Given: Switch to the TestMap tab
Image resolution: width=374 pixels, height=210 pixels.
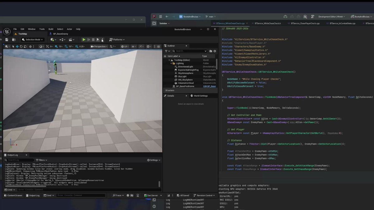Looking at the screenshot, I should [22, 34].
